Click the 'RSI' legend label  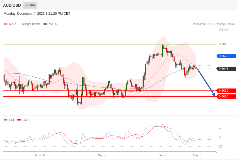tap(11, 120)
